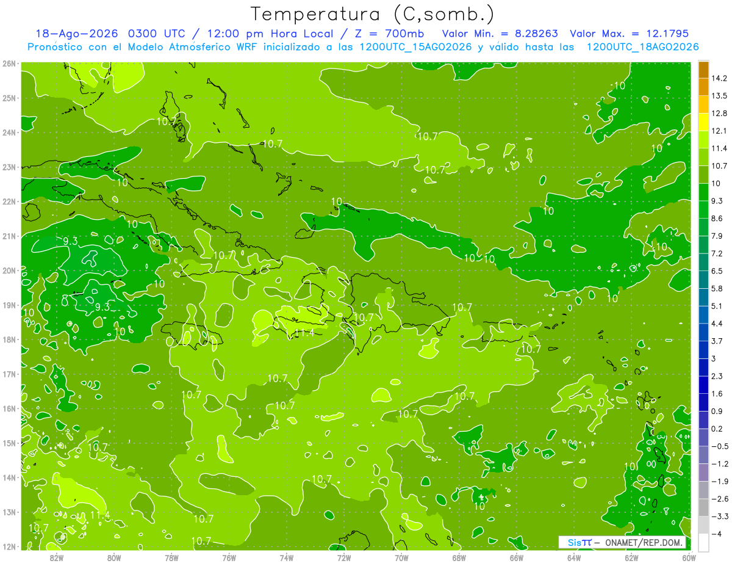Select the "Valor Max. = 12.1795" reading

pos(630,34)
